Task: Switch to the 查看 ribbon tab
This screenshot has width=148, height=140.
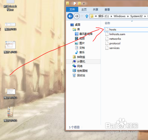Action: click(x=107, y=9)
